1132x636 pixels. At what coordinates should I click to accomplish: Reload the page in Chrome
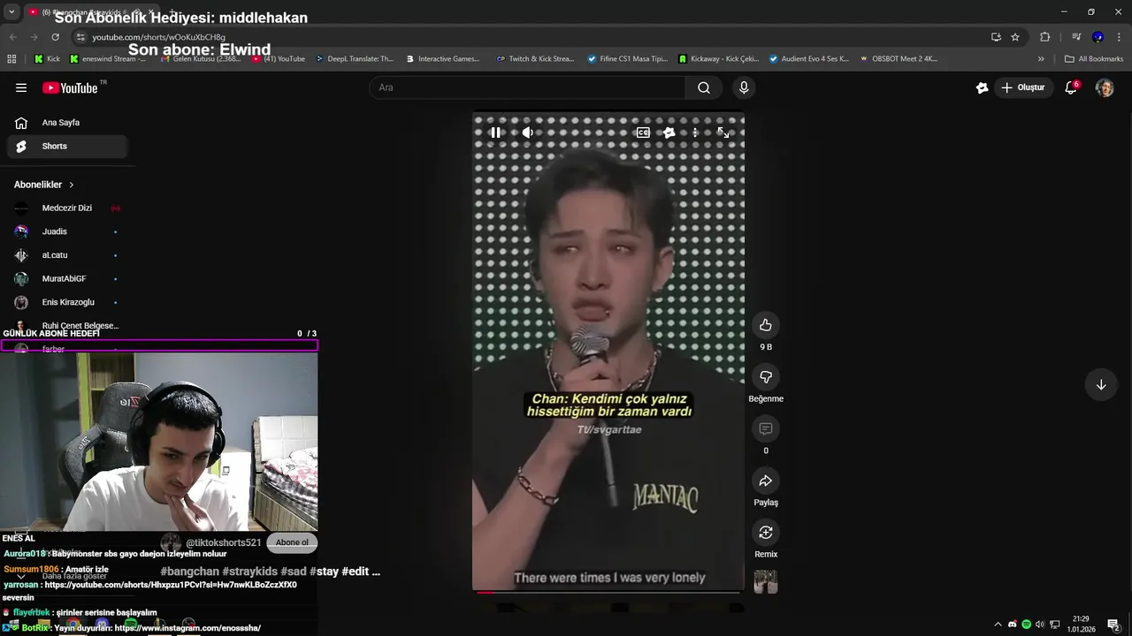tap(55, 37)
